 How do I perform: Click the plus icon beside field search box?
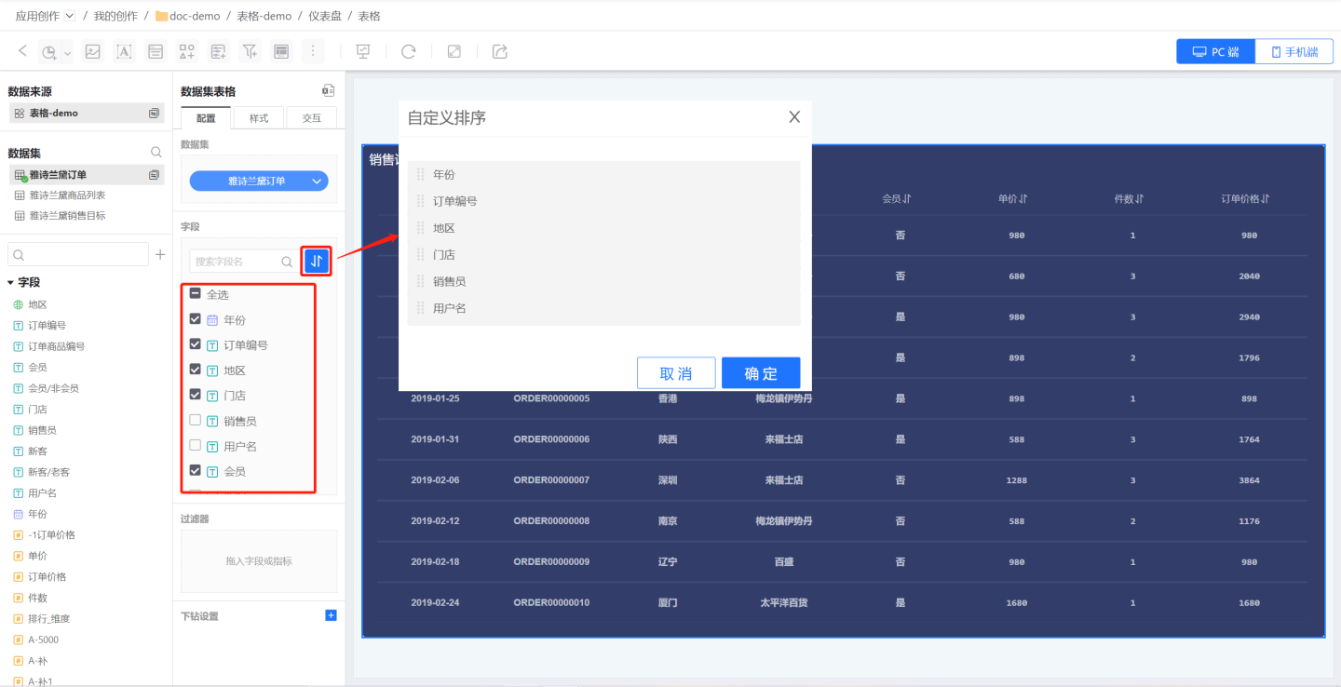[x=160, y=254]
